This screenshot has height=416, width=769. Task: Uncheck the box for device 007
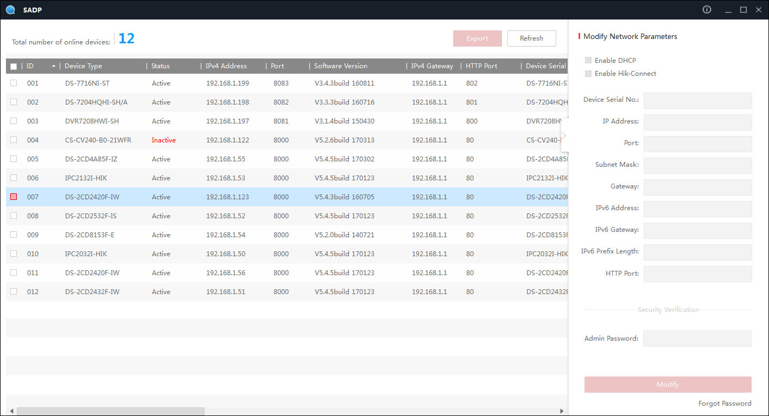pos(14,197)
